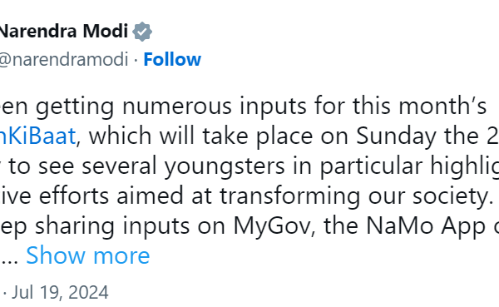Follow the Narendra Modi account
This screenshot has height=307, width=499.
(x=172, y=60)
